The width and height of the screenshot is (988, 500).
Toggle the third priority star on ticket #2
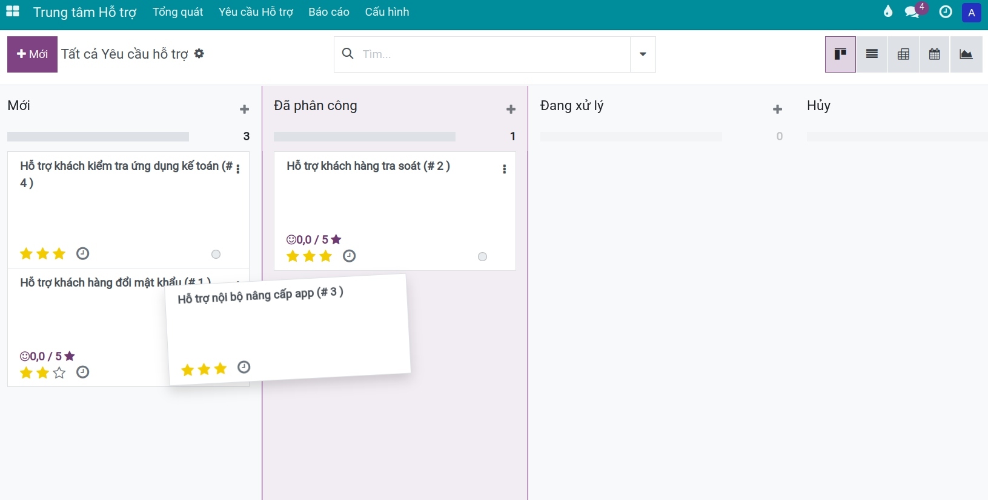326,256
